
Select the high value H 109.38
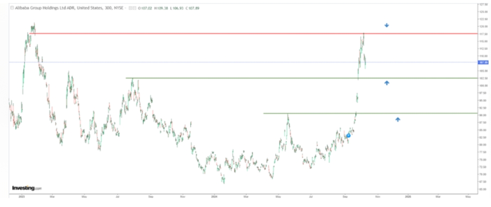[161, 8]
